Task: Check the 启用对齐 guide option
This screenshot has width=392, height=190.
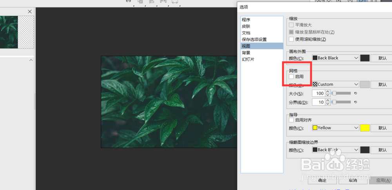Action: point(291,120)
